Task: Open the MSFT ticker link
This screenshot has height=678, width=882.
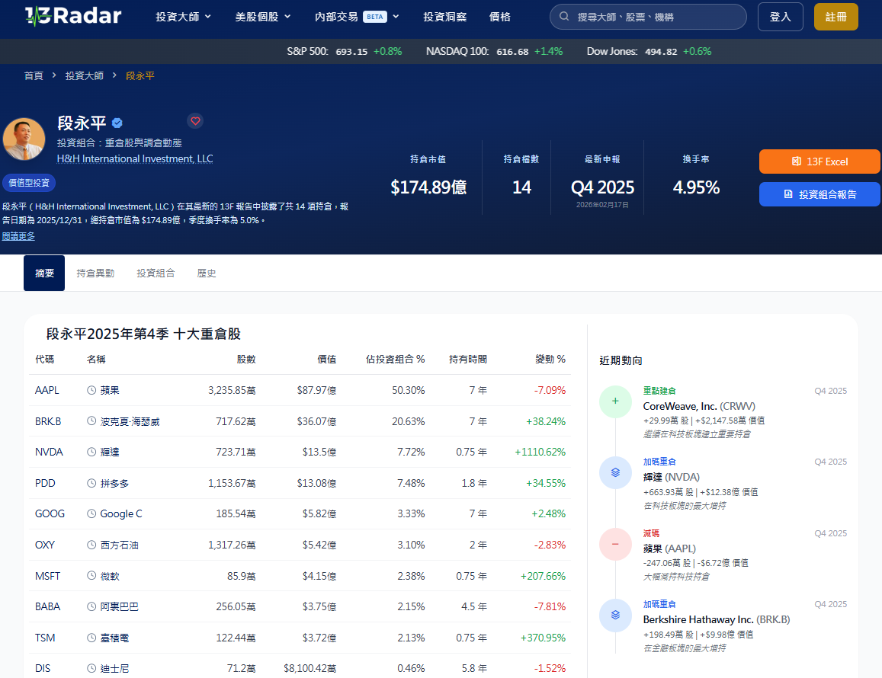Action: click(47, 576)
